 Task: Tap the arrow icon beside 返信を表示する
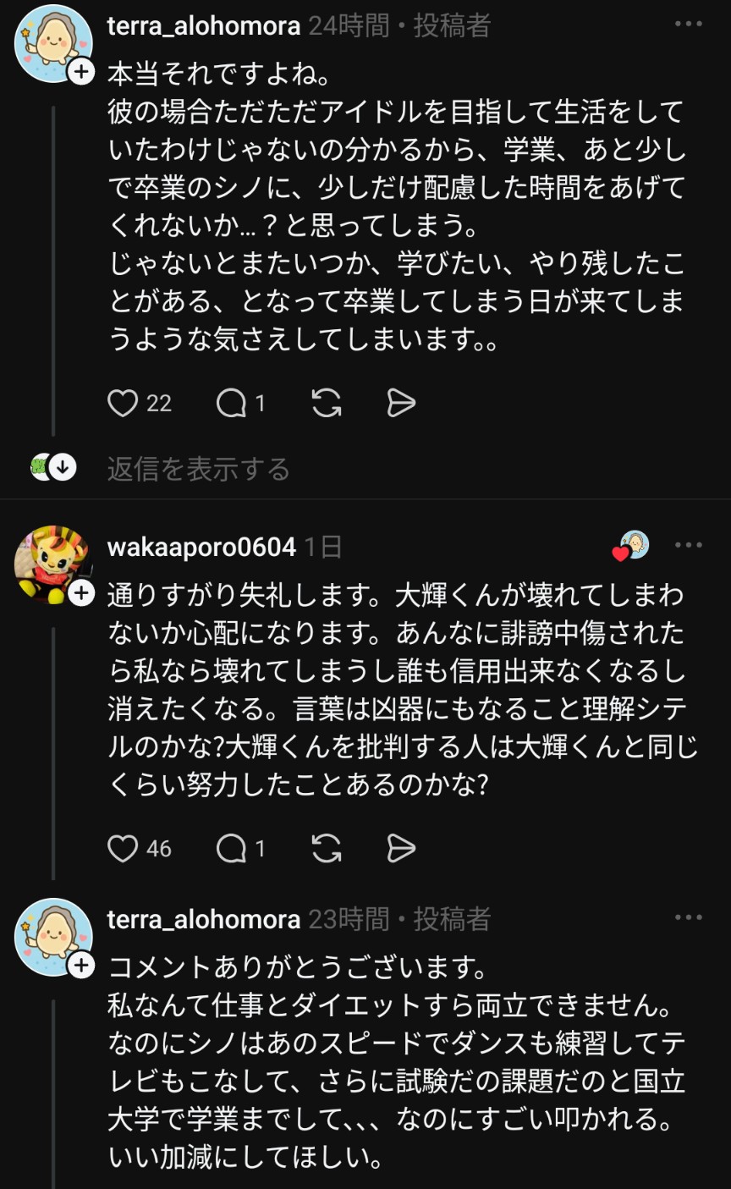pyautogui.click(x=63, y=467)
